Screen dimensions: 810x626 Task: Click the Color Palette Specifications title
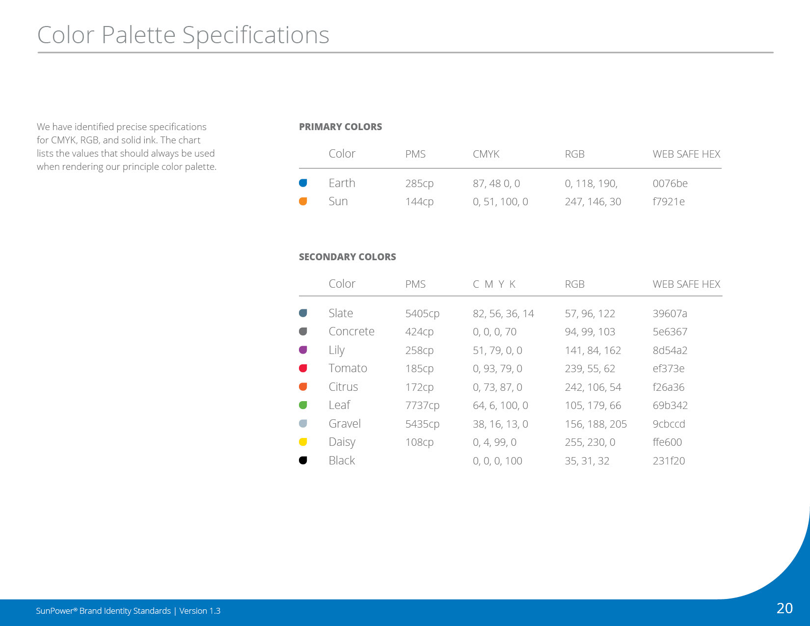[x=183, y=35]
